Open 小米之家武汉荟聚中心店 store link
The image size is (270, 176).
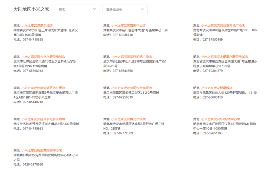click(129, 25)
